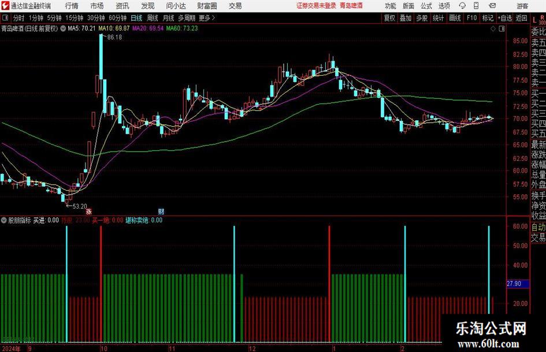
Task: Click the 2024年 date axis label
Action: (11, 349)
